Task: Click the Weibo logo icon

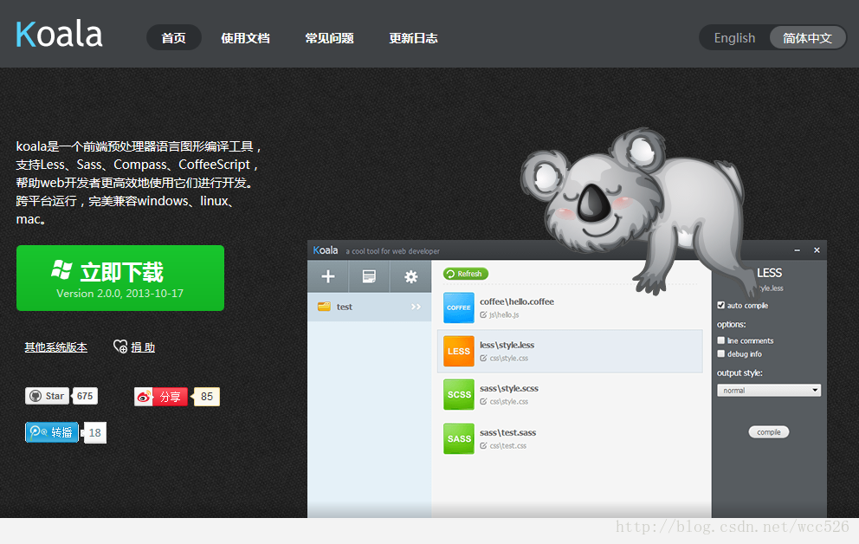Action: click(144, 397)
